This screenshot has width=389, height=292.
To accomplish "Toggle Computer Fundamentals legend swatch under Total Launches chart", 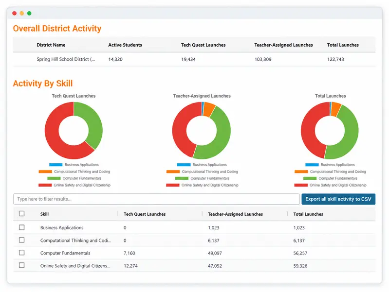I will pos(310,178).
